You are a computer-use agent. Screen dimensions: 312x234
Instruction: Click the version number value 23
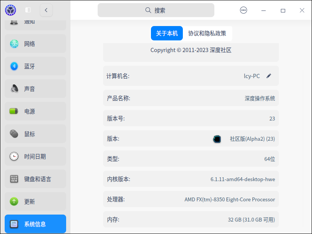click(272, 119)
